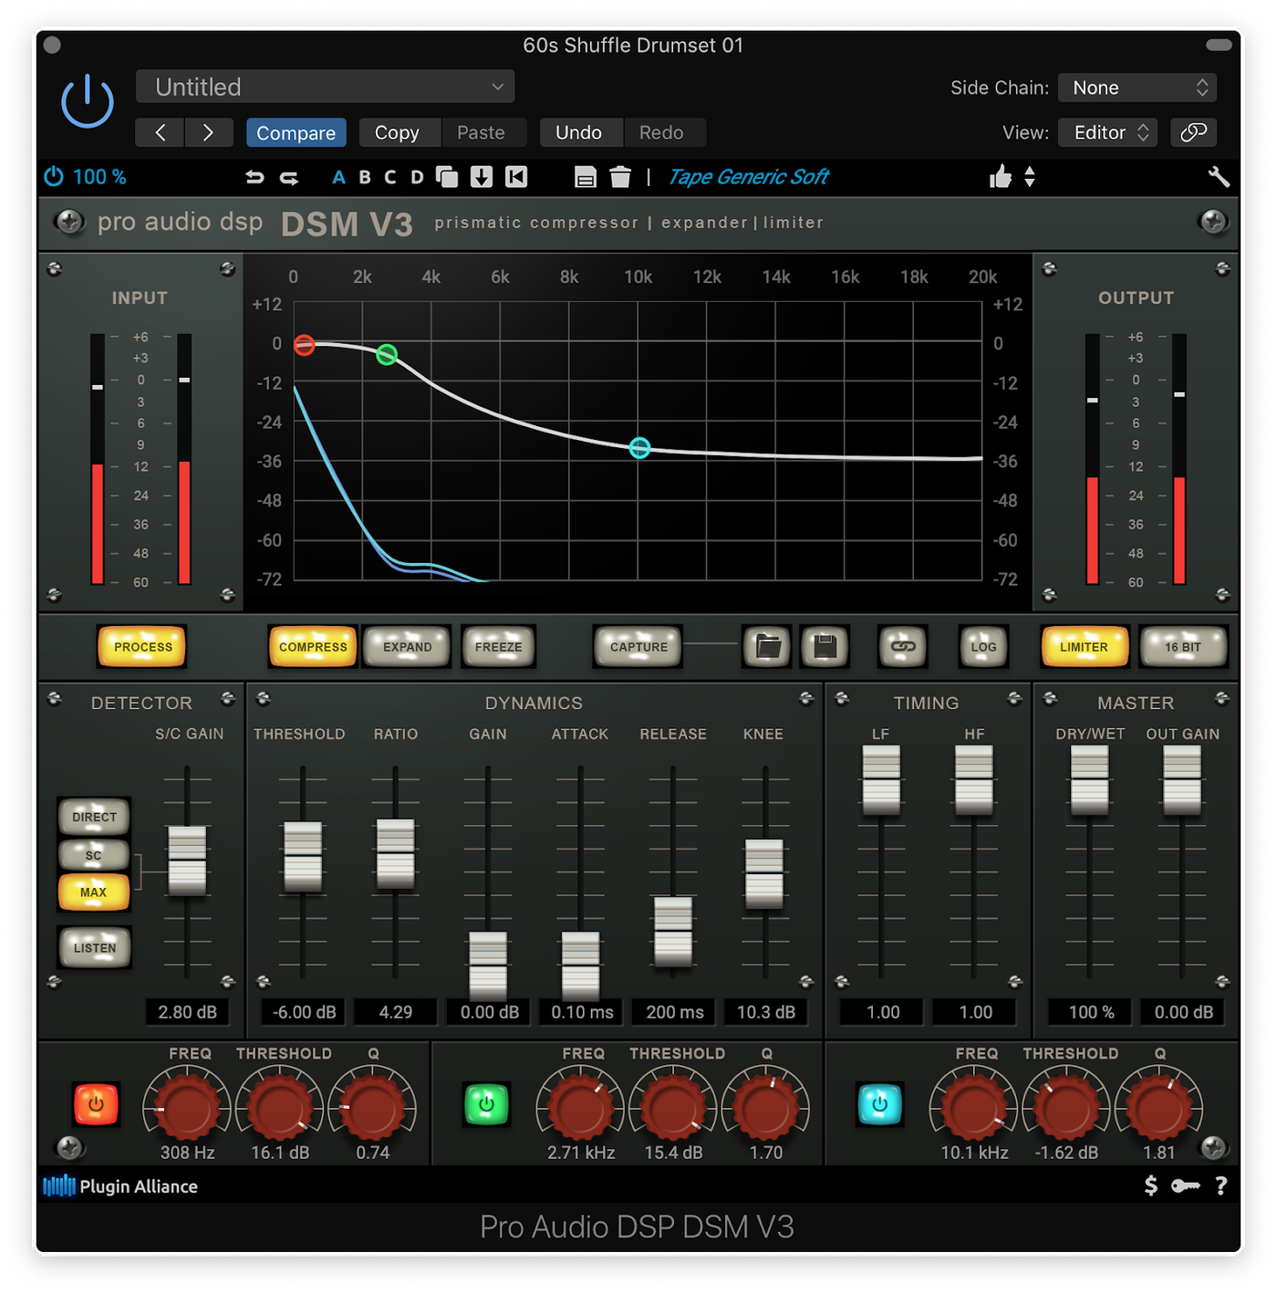Click the Compare button
Image resolution: width=1277 pixels, height=1294 pixels.
[x=296, y=132]
